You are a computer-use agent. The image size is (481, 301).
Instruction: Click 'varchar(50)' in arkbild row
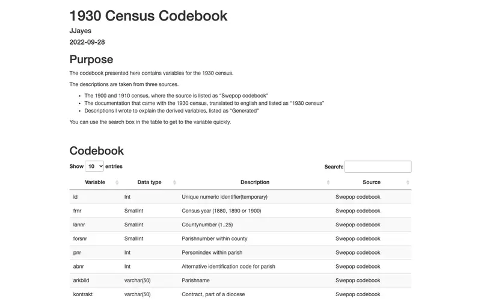[x=138, y=281]
